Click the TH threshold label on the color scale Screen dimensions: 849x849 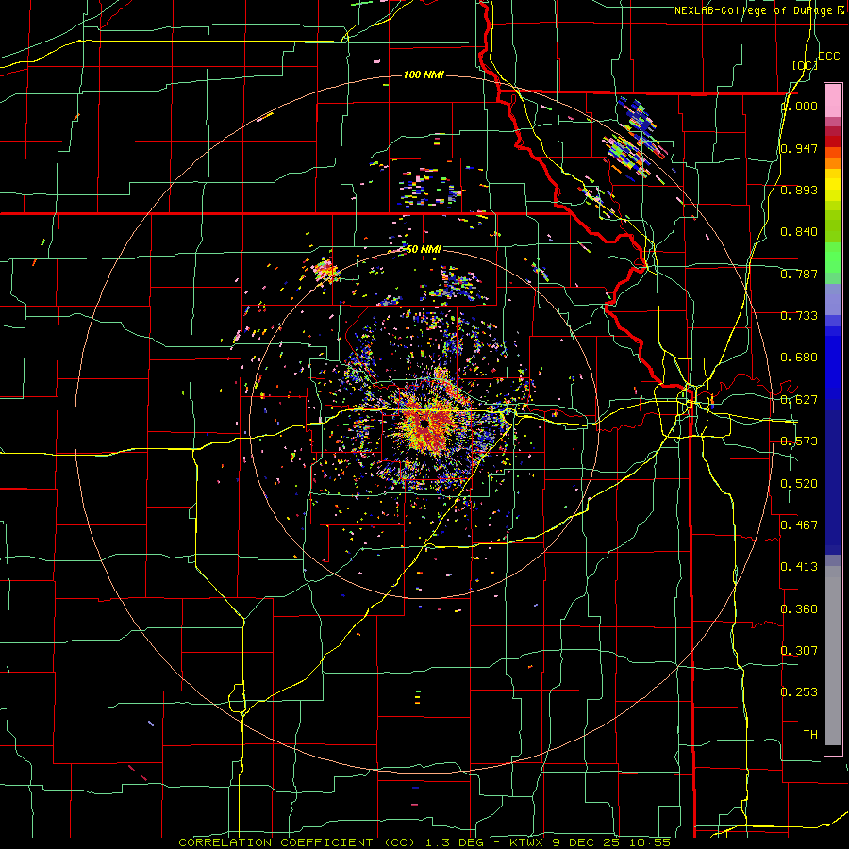[x=810, y=734]
